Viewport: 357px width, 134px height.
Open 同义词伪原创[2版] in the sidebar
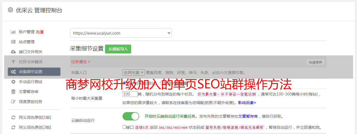pyautogui.click(x=35, y=127)
